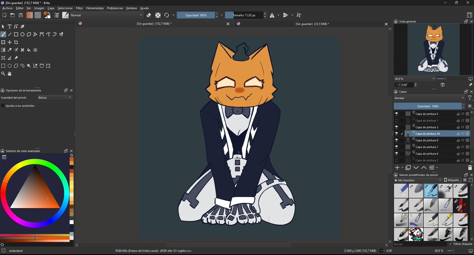The image size is (474, 255).
Task: Toggle 'Filtrar etiqueta' checkbox
Action: (x=451, y=244)
